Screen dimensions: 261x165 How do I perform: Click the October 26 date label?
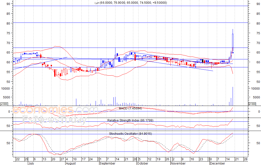(167, 159)
